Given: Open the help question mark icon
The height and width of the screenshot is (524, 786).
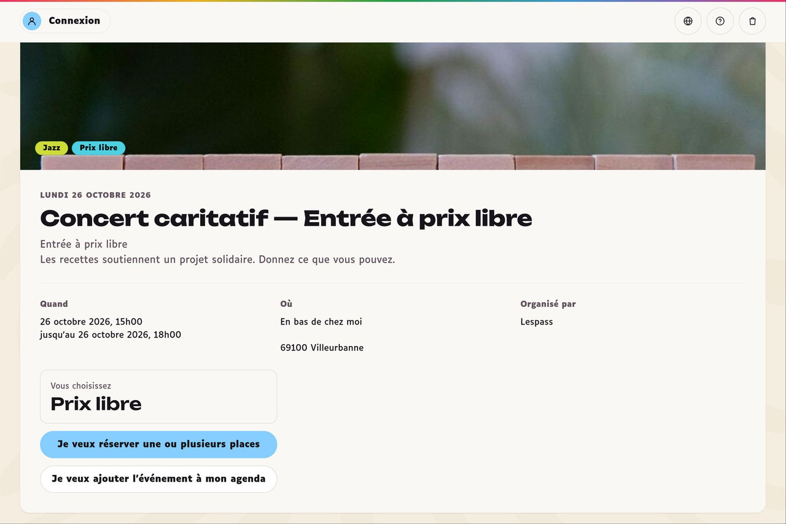Looking at the screenshot, I should (x=720, y=21).
